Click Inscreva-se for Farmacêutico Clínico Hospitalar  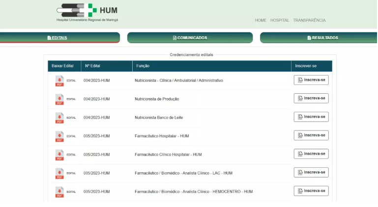(311, 154)
